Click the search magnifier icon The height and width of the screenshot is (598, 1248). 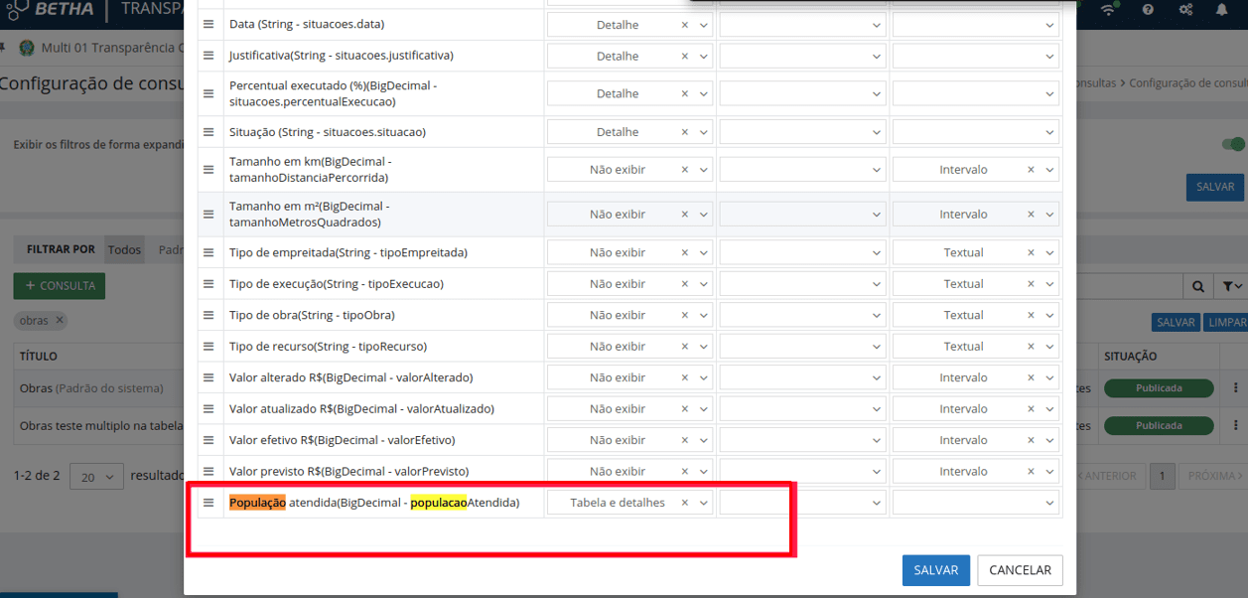tap(1198, 286)
